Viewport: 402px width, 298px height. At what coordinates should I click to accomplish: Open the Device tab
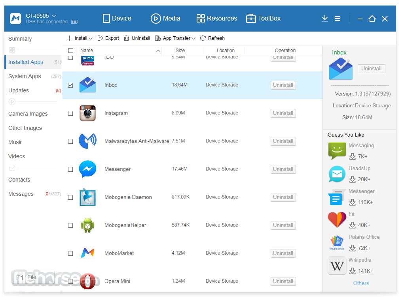117,19
